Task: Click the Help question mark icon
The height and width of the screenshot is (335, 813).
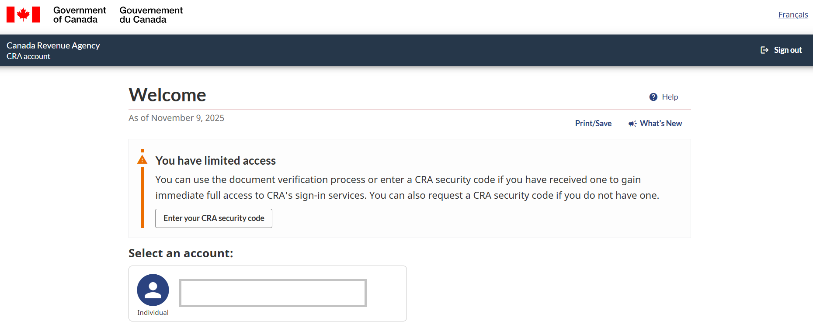Action: tap(653, 97)
